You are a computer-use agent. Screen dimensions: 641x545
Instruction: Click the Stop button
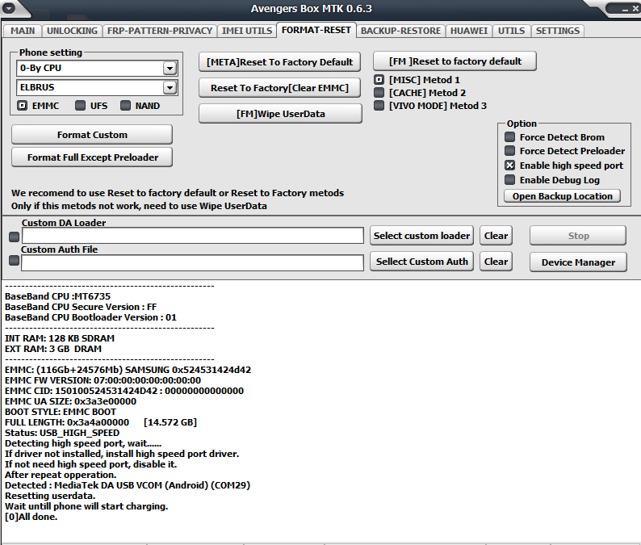coord(578,236)
